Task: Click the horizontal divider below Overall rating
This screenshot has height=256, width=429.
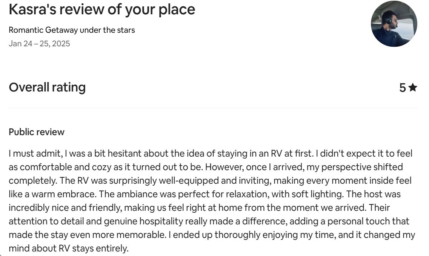Action: click(213, 108)
